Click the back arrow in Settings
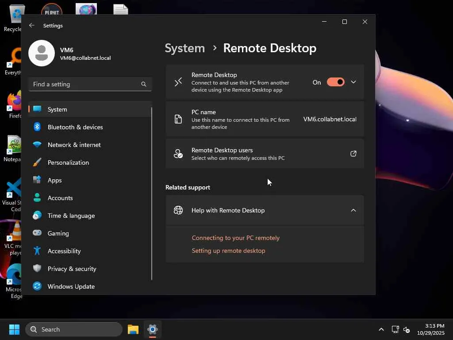 coord(31,26)
